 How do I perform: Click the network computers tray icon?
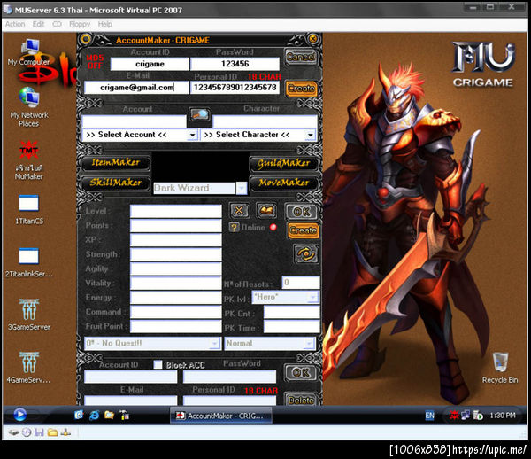point(466,415)
